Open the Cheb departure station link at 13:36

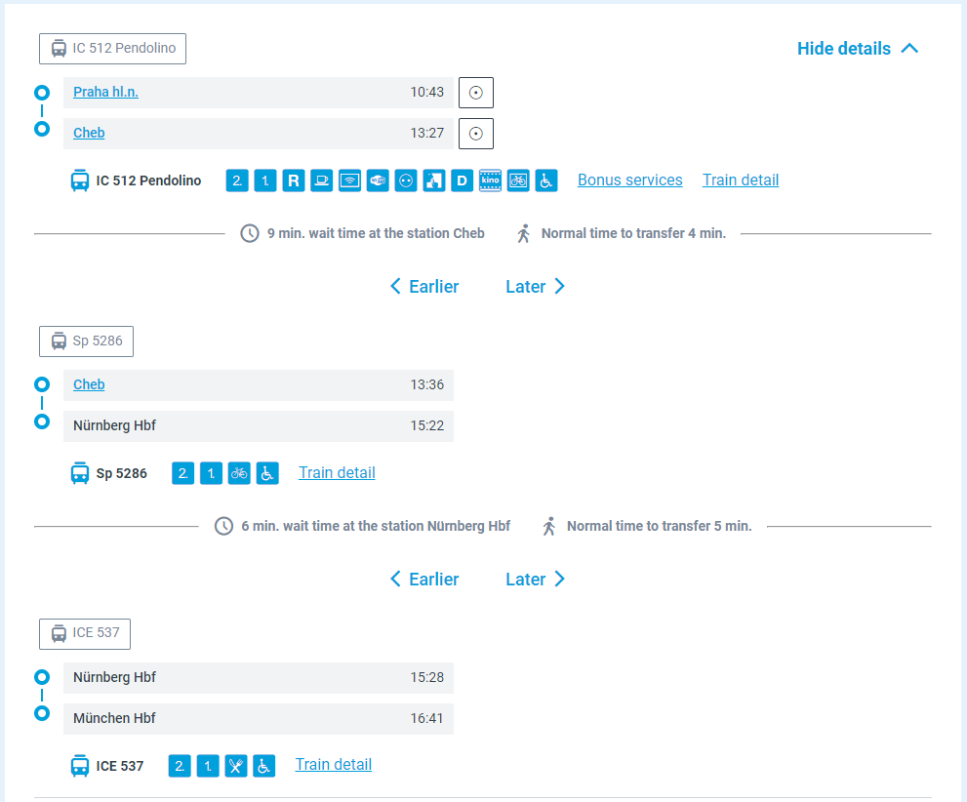tap(89, 384)
